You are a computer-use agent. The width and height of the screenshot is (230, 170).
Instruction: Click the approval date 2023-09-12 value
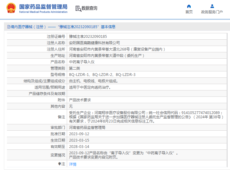pyautogui.click(x=79, y=134)
